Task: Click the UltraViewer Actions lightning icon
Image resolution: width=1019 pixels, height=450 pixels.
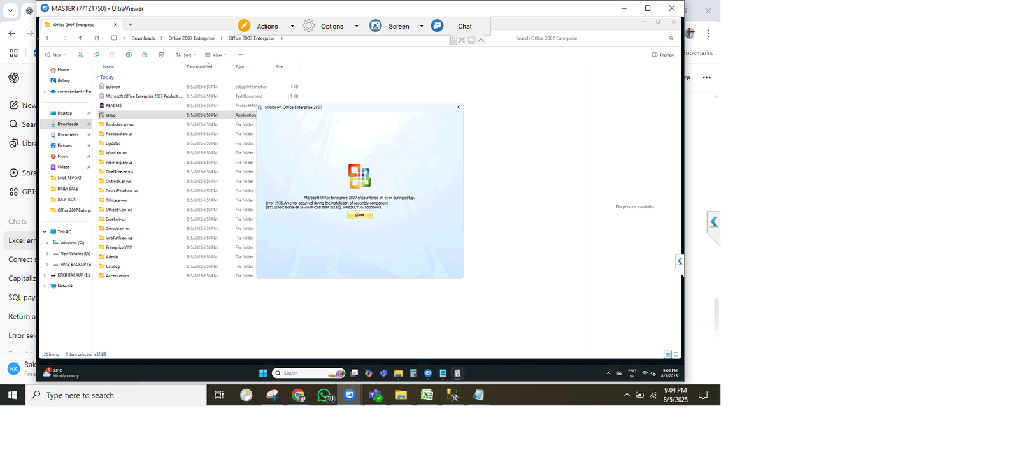Action: point(244,25)
